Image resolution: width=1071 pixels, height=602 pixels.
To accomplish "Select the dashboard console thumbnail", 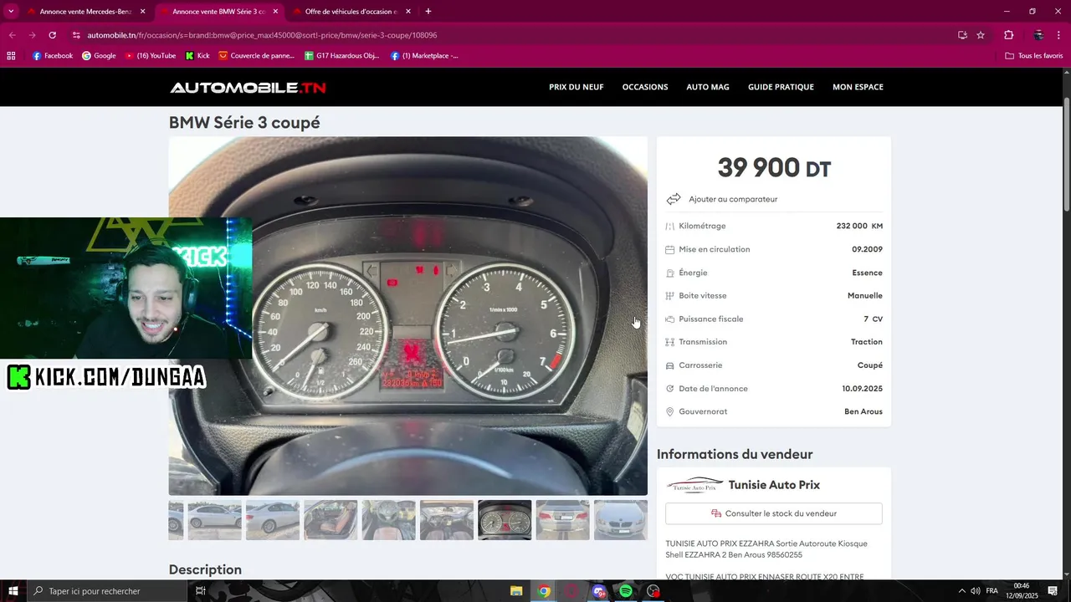I will point(447,520).
